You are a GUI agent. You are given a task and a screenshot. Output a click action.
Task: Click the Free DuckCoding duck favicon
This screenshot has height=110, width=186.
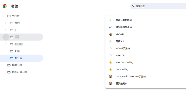111,62
